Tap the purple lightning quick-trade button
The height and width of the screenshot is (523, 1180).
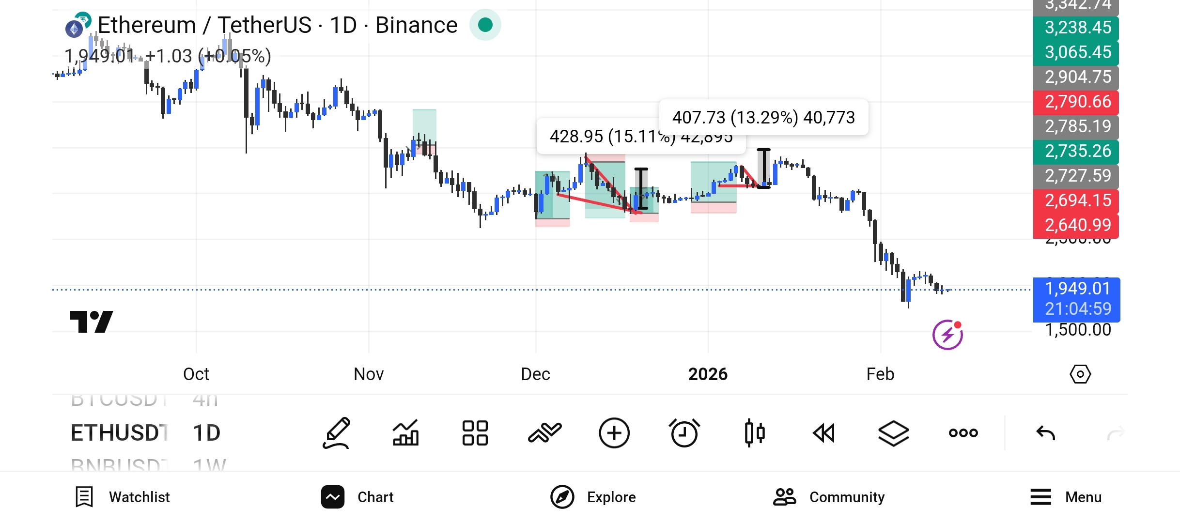[947, 335]
